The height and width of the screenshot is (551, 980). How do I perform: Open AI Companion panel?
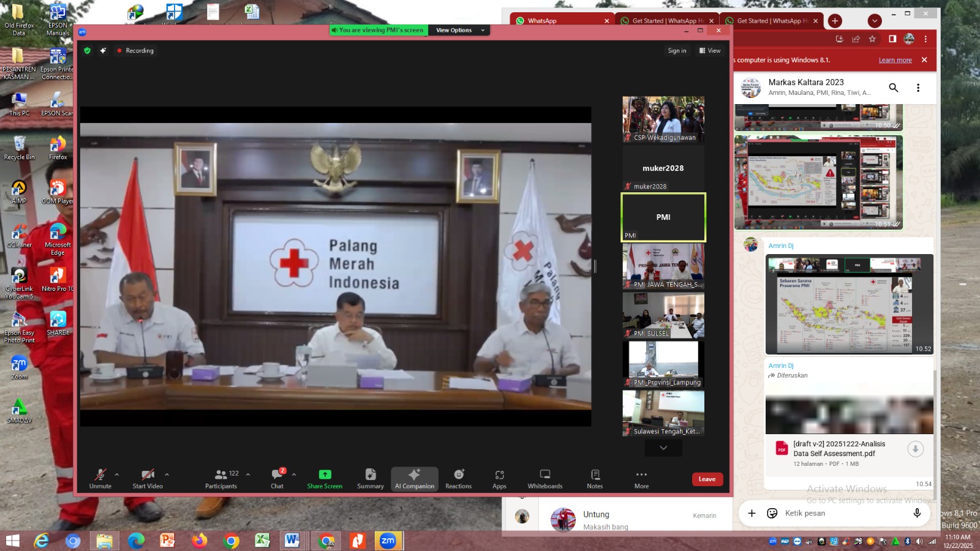pos(415,478)
